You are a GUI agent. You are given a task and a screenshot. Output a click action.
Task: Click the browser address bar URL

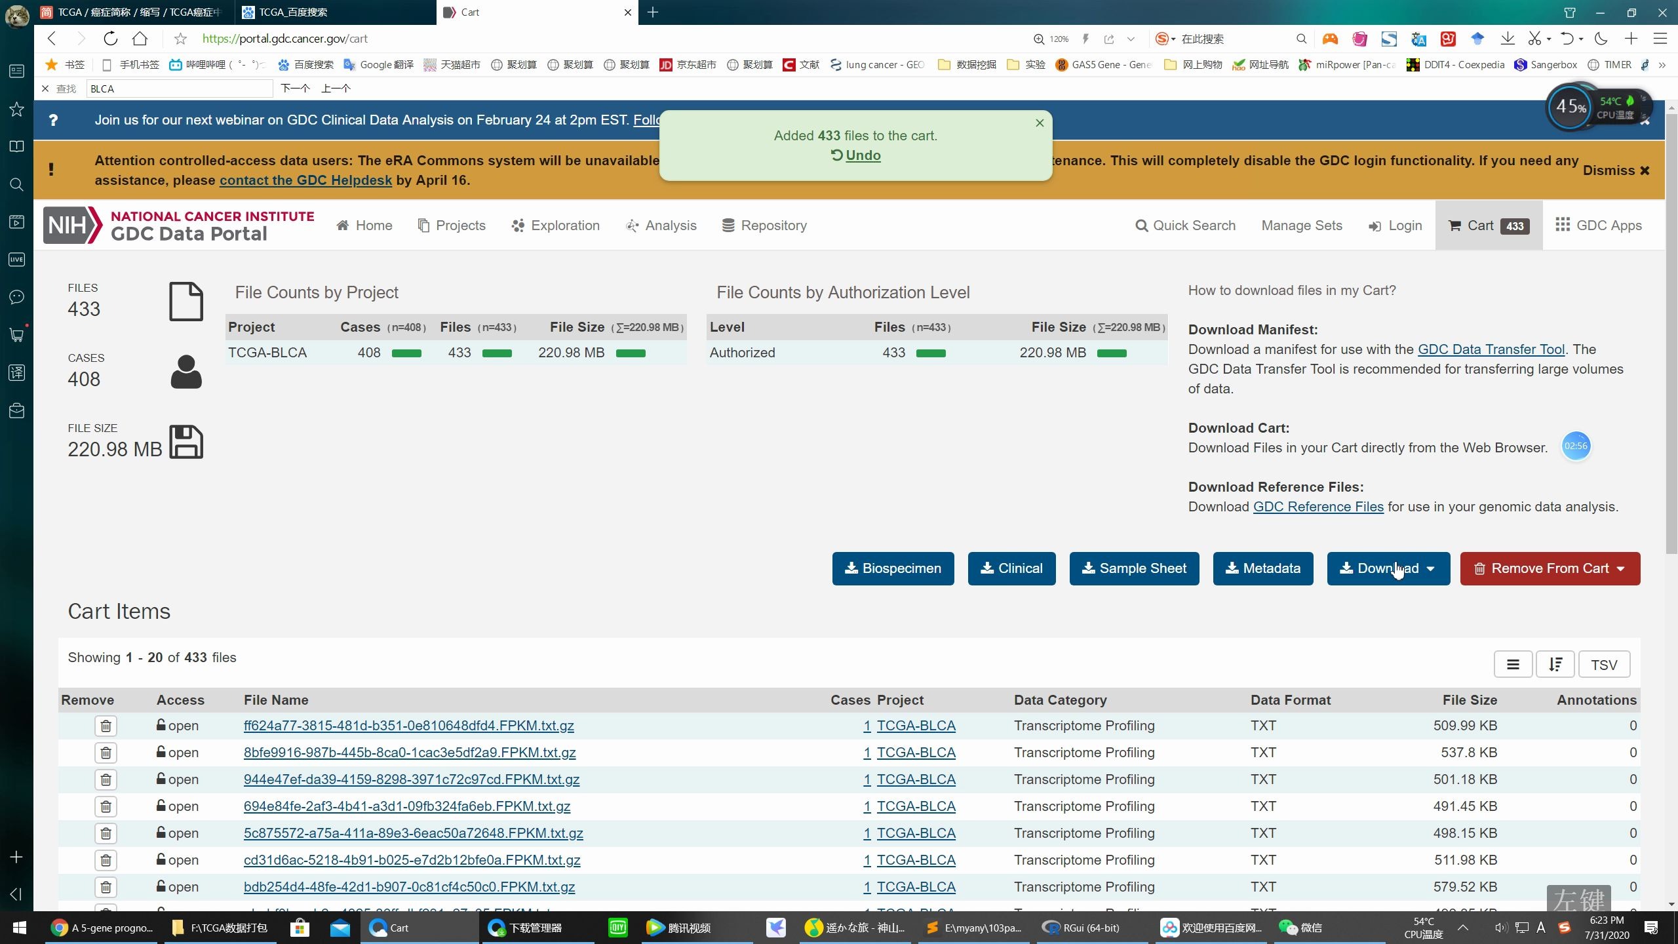tap(285, 39)
